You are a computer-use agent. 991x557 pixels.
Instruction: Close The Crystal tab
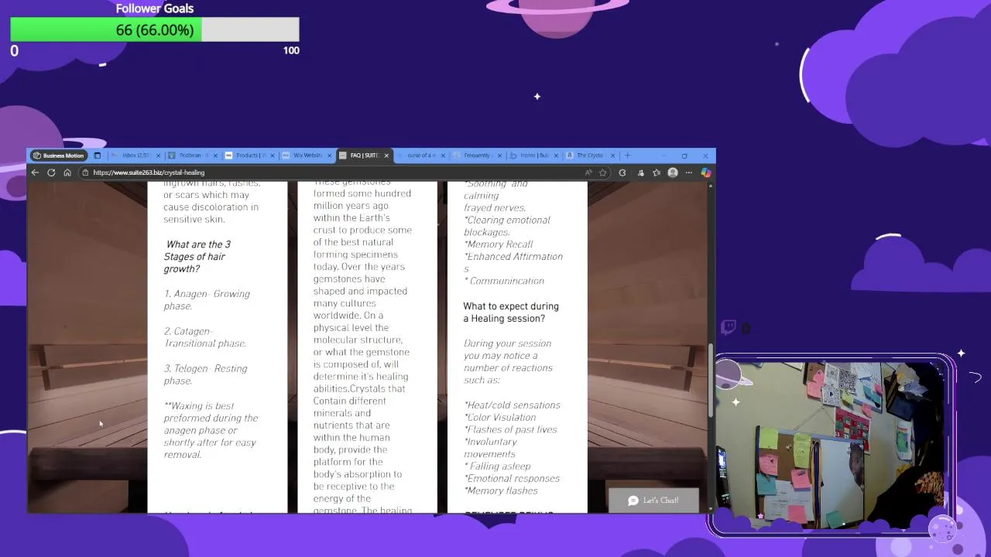pyautogui.click(x=613, y=155)
